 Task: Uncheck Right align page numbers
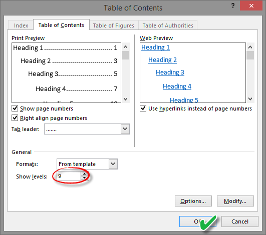coord(15,117)
